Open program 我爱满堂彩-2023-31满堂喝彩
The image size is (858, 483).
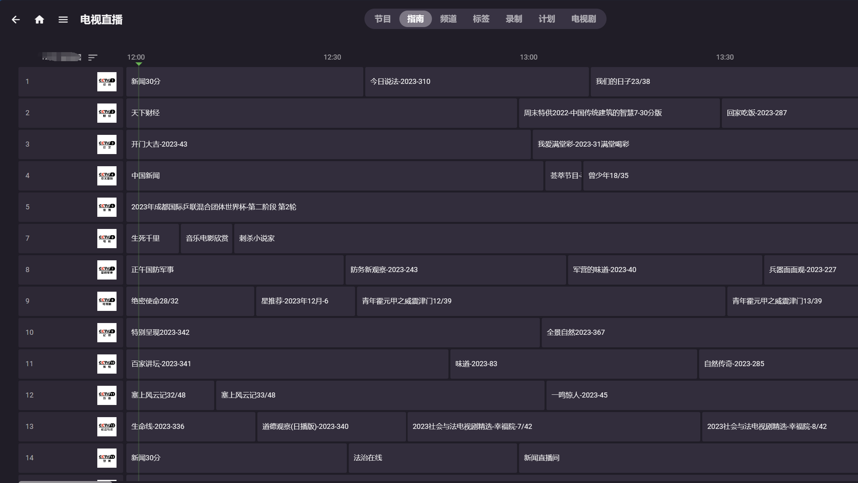point(695,144)
